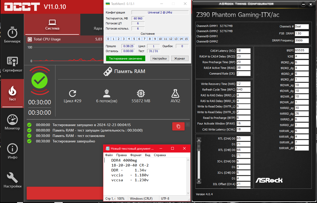Click the Total CPU Usage chip icon
The width and height of the screenshot is (317, 203).
tap(29, 39)
